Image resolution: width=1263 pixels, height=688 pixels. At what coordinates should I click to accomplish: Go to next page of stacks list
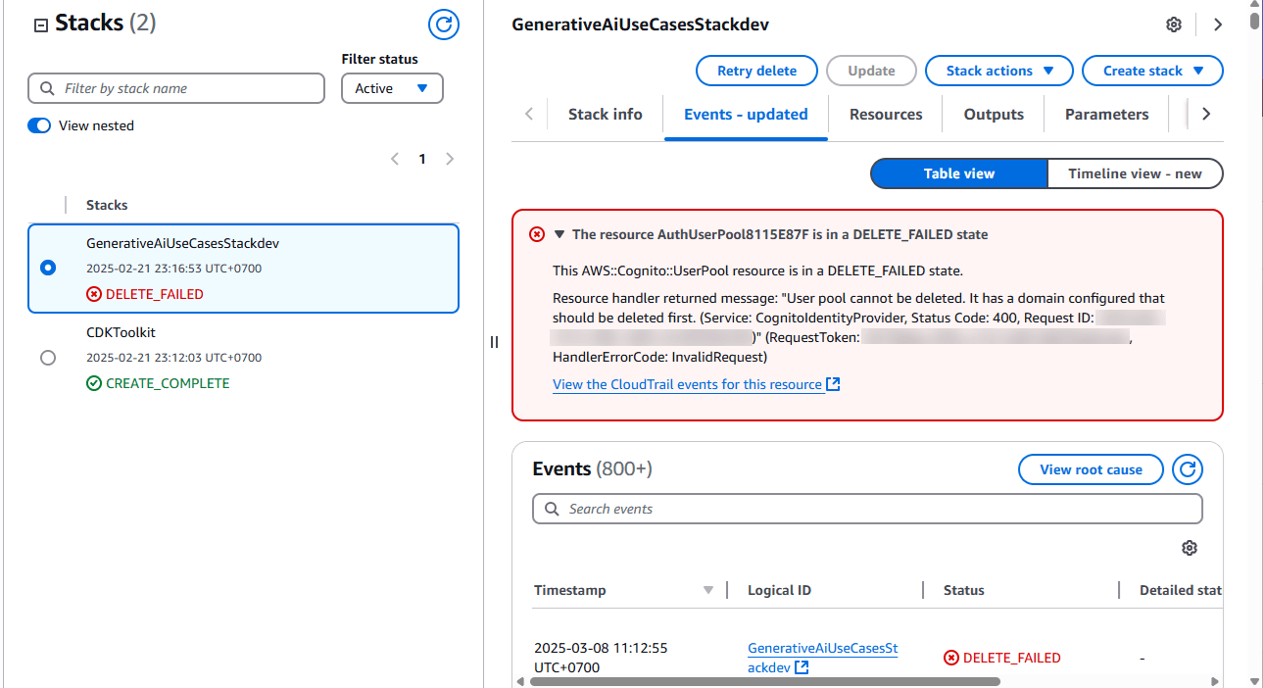[x=450, y=159]
